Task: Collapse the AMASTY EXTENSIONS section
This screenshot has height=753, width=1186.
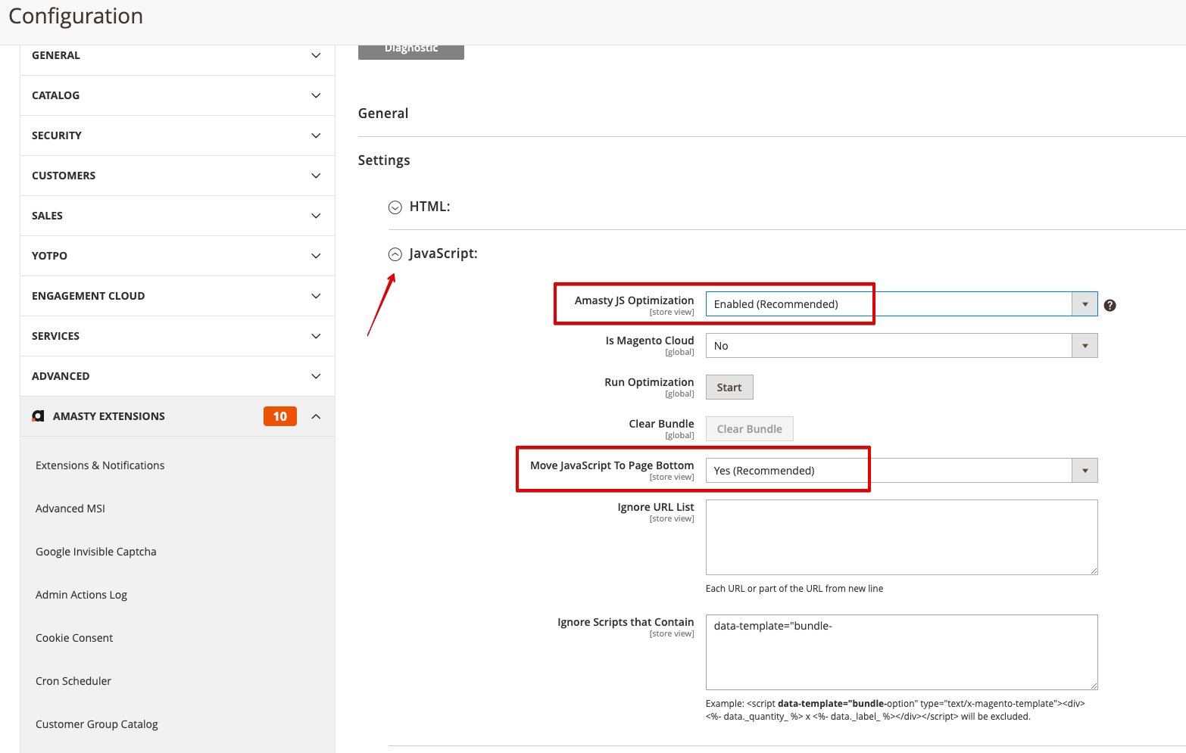Action: click(315, 415)
